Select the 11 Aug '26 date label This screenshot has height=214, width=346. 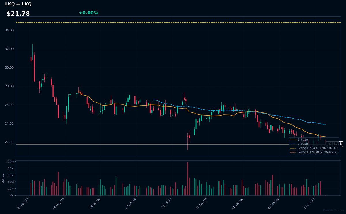click(202, 203)
